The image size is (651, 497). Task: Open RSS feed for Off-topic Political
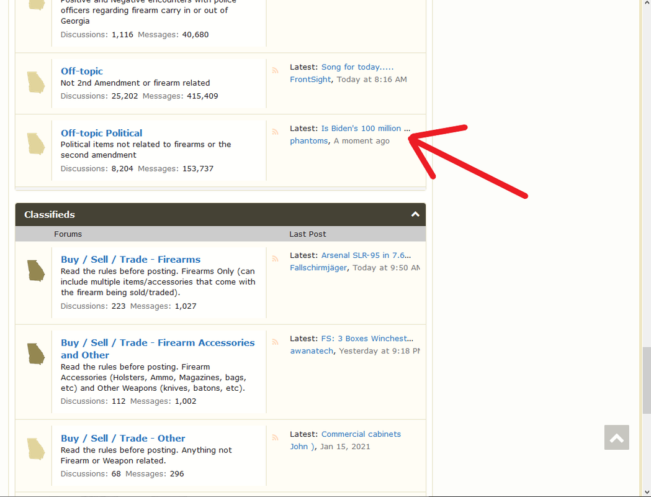(276, 132)
